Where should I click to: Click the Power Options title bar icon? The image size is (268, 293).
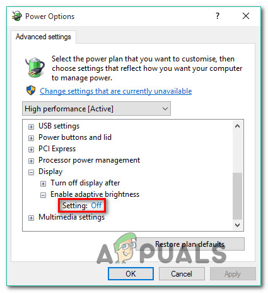click(x=16, y=16)
